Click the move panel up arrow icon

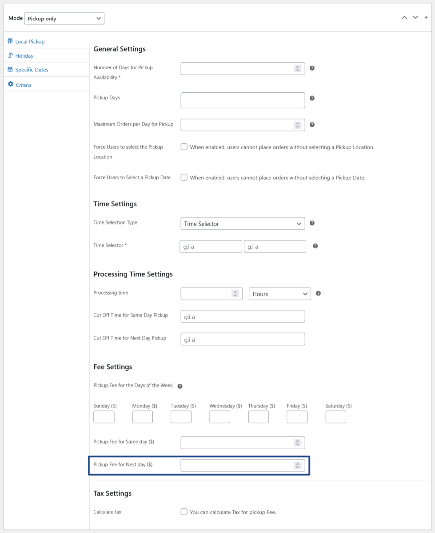[404, 18]
